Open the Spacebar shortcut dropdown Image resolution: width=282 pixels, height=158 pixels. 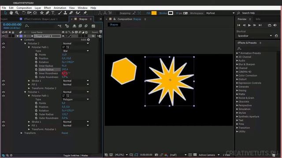255,36
